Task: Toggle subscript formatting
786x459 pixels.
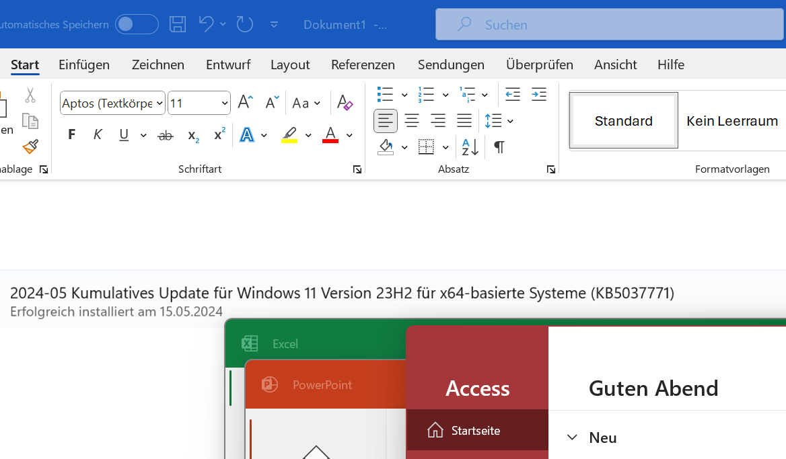Action: [x=194, y=136]
